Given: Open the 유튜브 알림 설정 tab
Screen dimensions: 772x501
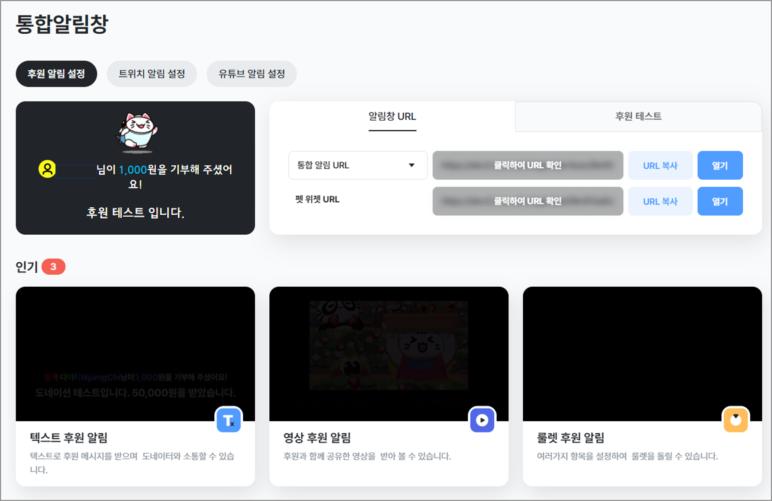Looking at the screenshot, I should [251, 74].
